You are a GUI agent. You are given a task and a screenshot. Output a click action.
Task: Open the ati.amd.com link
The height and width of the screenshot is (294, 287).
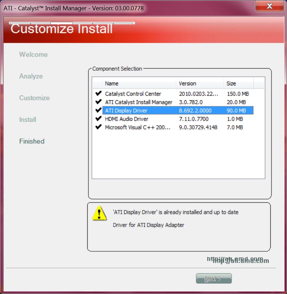point(238,260)
